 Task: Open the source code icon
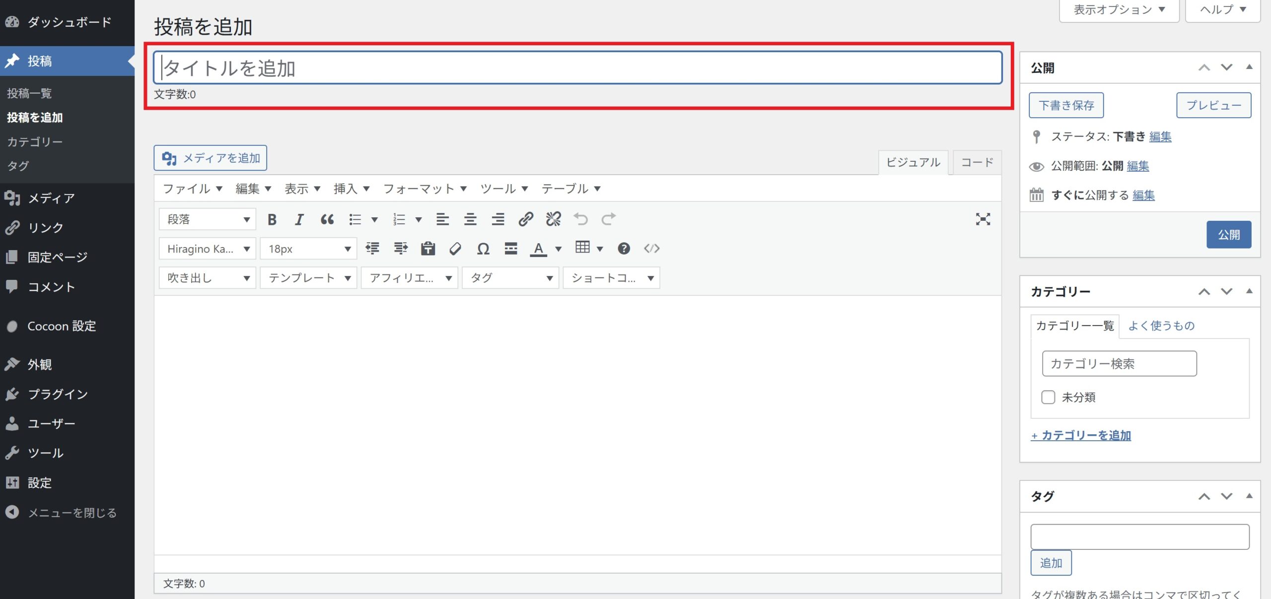click(651, 249)
